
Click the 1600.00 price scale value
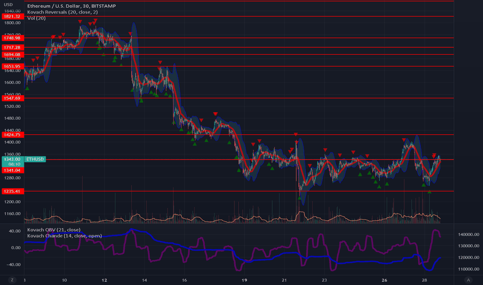[12, 82]
